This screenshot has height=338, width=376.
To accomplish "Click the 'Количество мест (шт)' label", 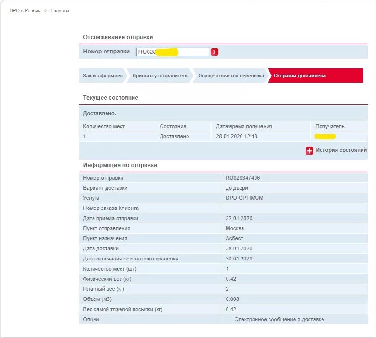I will coord(110,269).
